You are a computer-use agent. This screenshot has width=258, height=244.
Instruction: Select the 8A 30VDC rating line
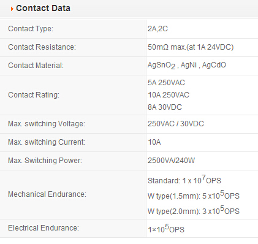[165, 107]
